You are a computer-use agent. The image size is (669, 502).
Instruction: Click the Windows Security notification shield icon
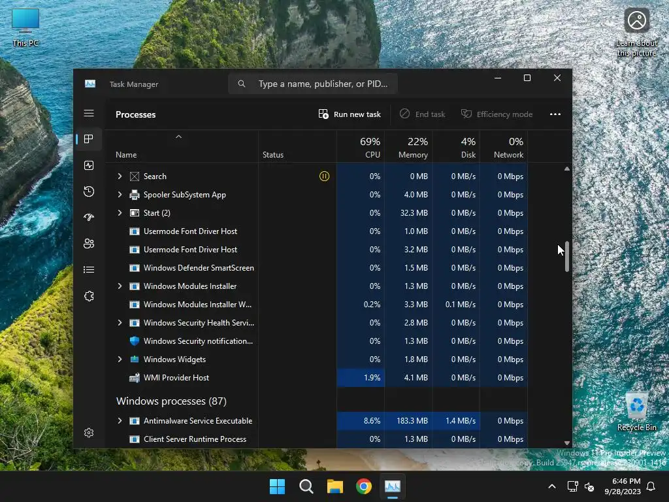135,341
